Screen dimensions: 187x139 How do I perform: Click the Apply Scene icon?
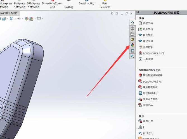31,19
